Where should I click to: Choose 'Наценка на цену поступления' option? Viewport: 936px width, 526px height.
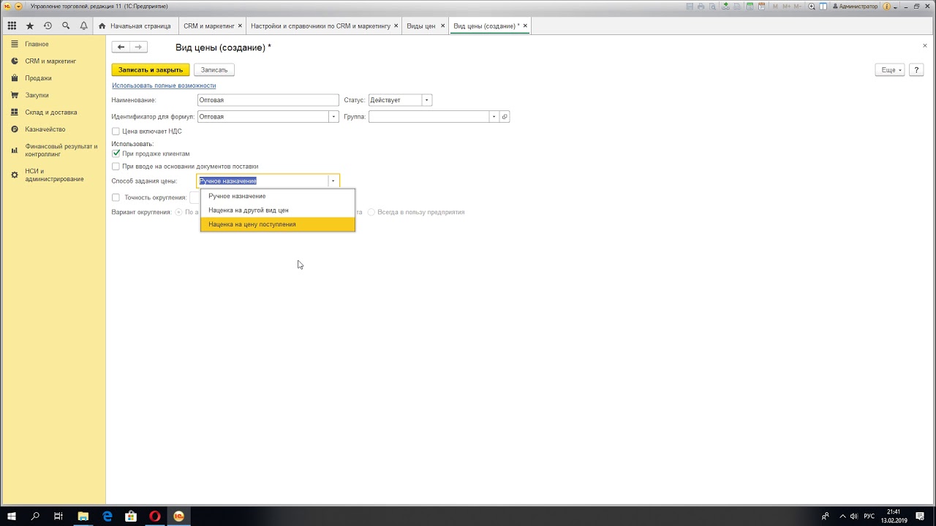(278, 224)
